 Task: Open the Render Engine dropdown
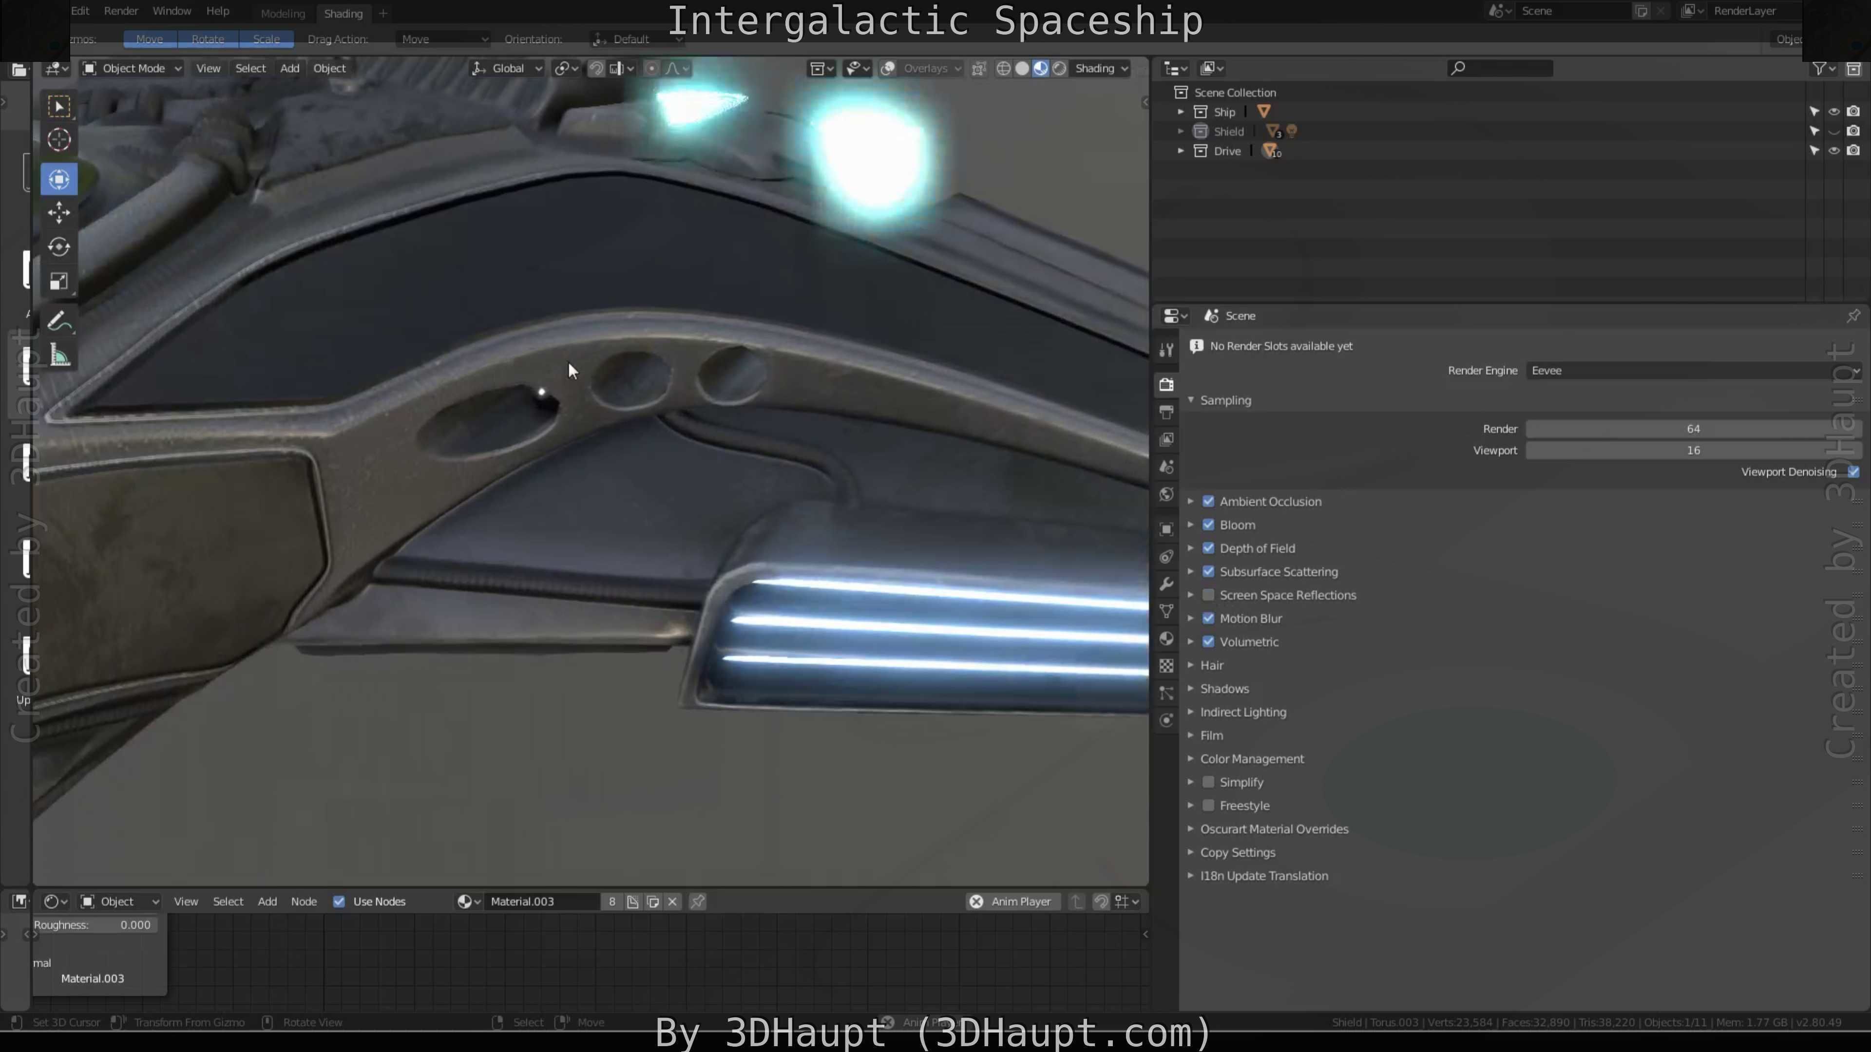pyautogui.click(x=1692, y=371)
